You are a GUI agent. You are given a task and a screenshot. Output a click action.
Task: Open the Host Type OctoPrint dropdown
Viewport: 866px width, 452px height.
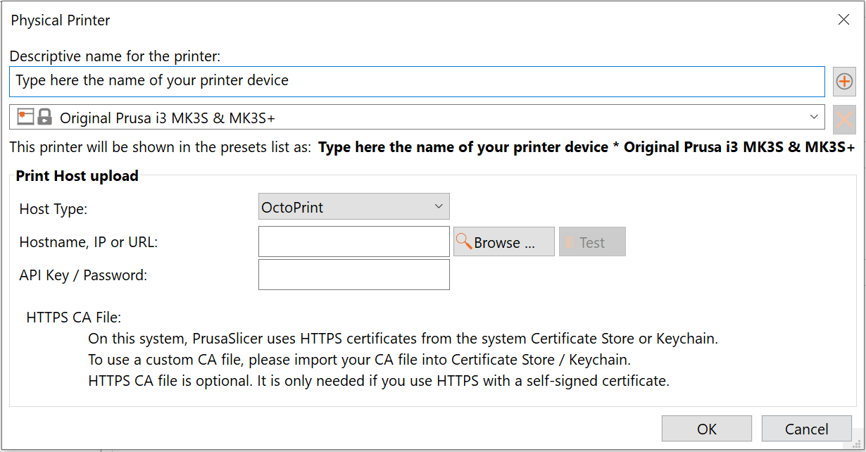pyautogui.click(x=354, y=207)
